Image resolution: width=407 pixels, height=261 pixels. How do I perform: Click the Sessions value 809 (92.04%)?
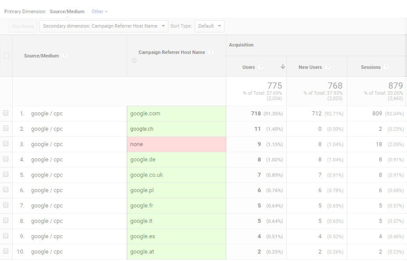(x=388, y=114)
